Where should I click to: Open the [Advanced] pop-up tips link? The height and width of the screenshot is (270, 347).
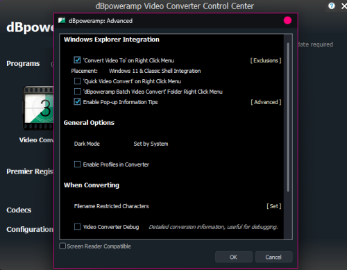pos(266,102)
